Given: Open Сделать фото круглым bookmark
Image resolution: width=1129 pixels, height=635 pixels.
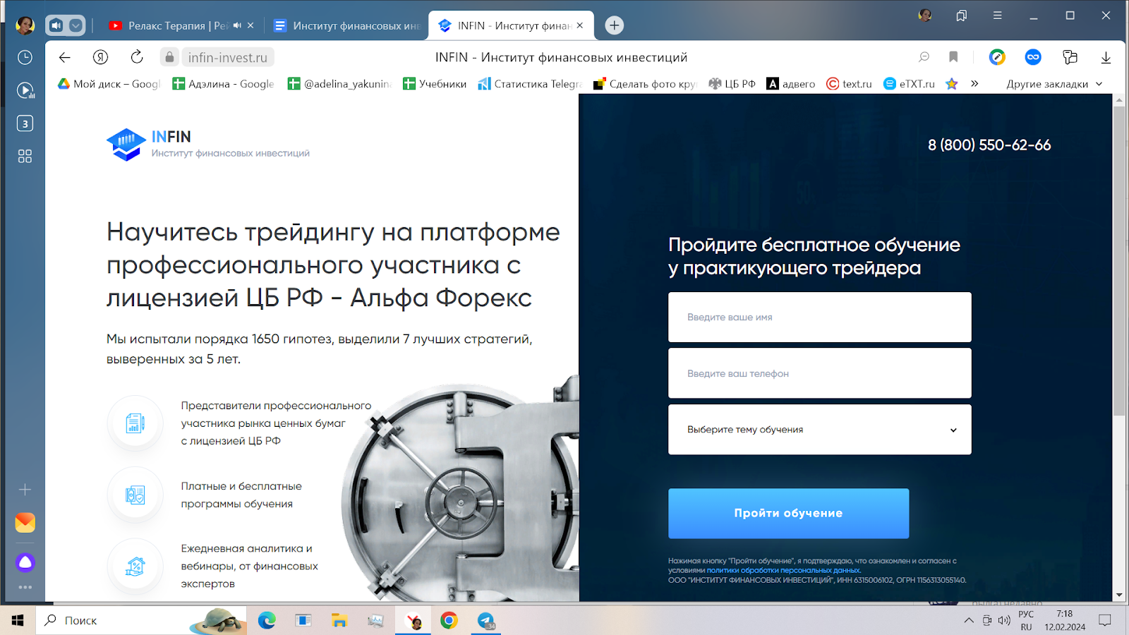Looking at the screenshot, I should click(645, 84).
